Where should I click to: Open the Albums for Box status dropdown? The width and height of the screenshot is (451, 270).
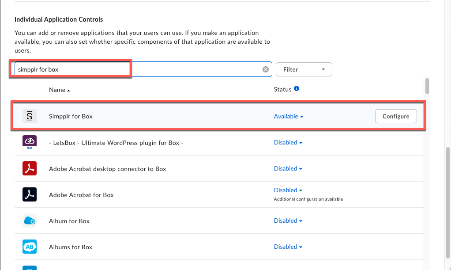tap(288, 247)
